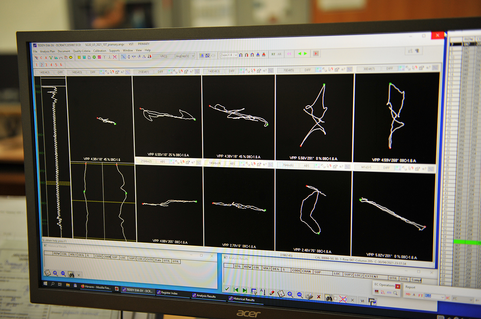Open the Help menu
481x319 pixels.
coord(148,50)
